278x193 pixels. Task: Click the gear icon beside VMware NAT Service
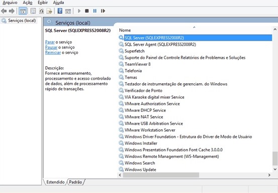121,117
